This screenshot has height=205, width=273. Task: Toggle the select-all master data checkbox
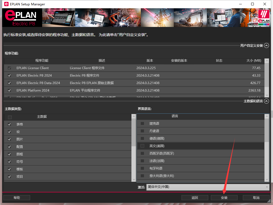tap(10, 117)
